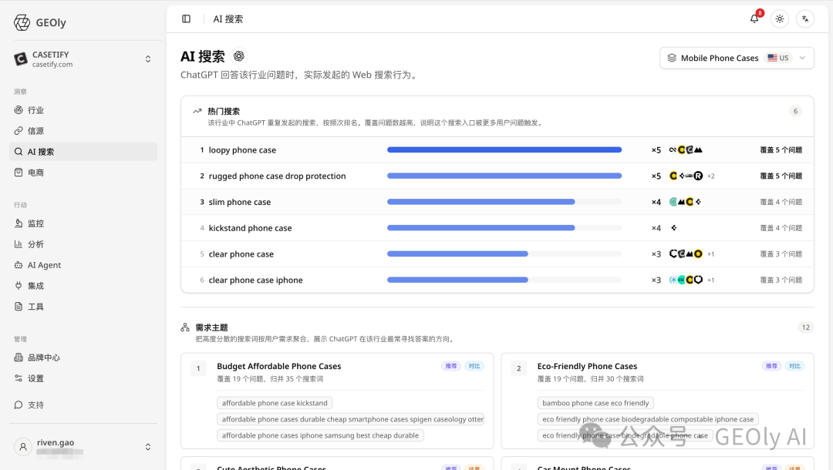Click +2 more brands in rugged row
This screenshot has height=470, width=833.
tap(711, 176)
